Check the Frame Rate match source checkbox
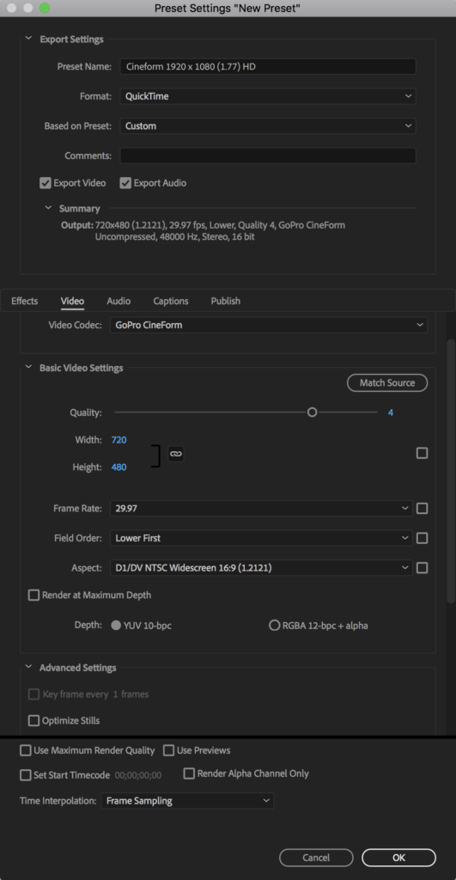This screenshot has height=880, width=456. click(423, 509)
